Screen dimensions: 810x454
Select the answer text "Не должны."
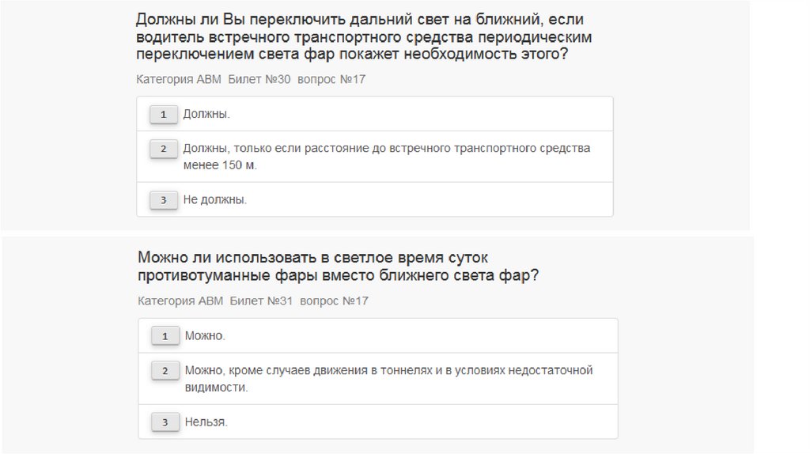(x=215, y=200)
